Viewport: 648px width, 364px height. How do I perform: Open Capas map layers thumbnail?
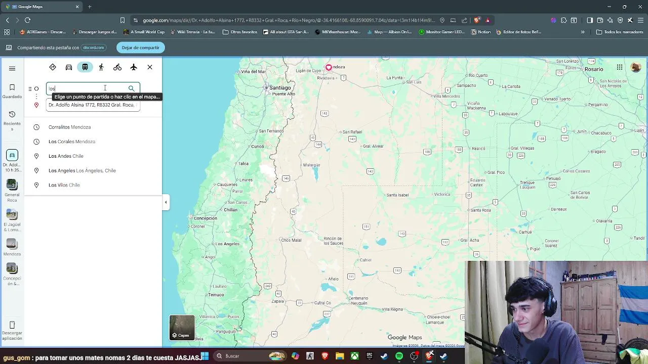point(182,328)
